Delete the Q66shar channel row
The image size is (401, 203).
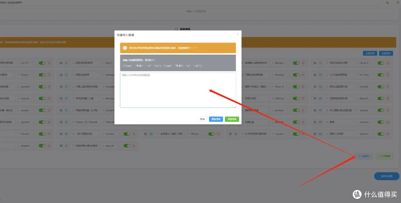pyautogui.click(x=303, y=98)
